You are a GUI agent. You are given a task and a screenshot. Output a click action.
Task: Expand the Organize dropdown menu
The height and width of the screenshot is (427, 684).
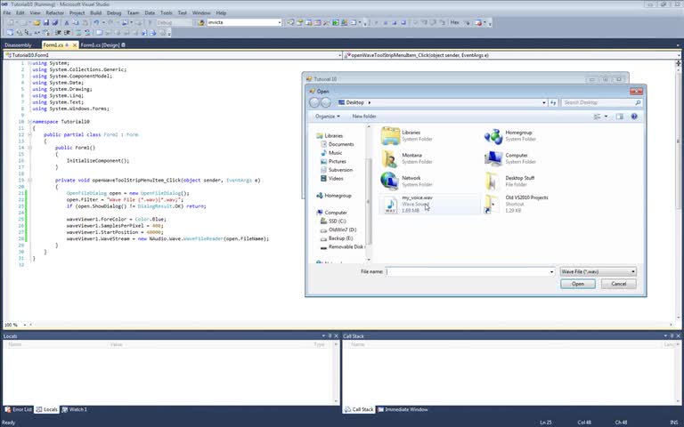click(327, 117)
